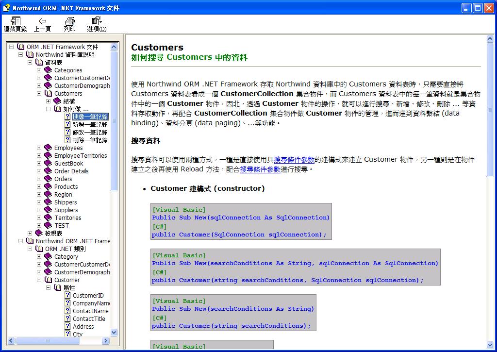The width and height of the screenshot is (497, 352).
Task: Collapse the 資料表 node
Action: point(30,63)
